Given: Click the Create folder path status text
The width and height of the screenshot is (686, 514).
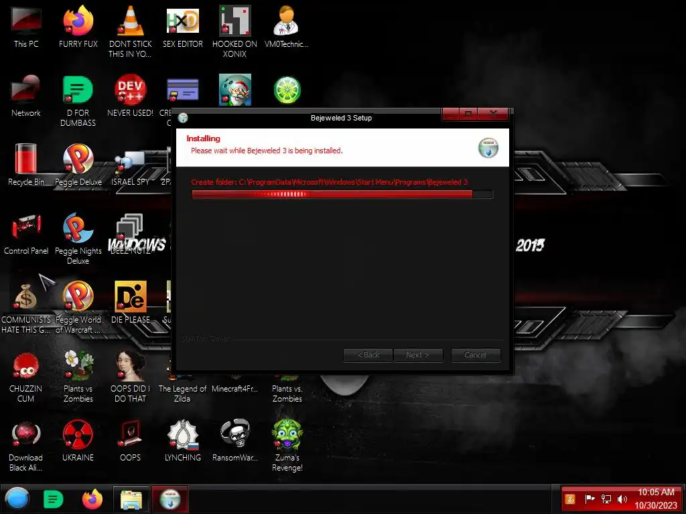Looking at the screenshot, I should [x=329, y=182].
